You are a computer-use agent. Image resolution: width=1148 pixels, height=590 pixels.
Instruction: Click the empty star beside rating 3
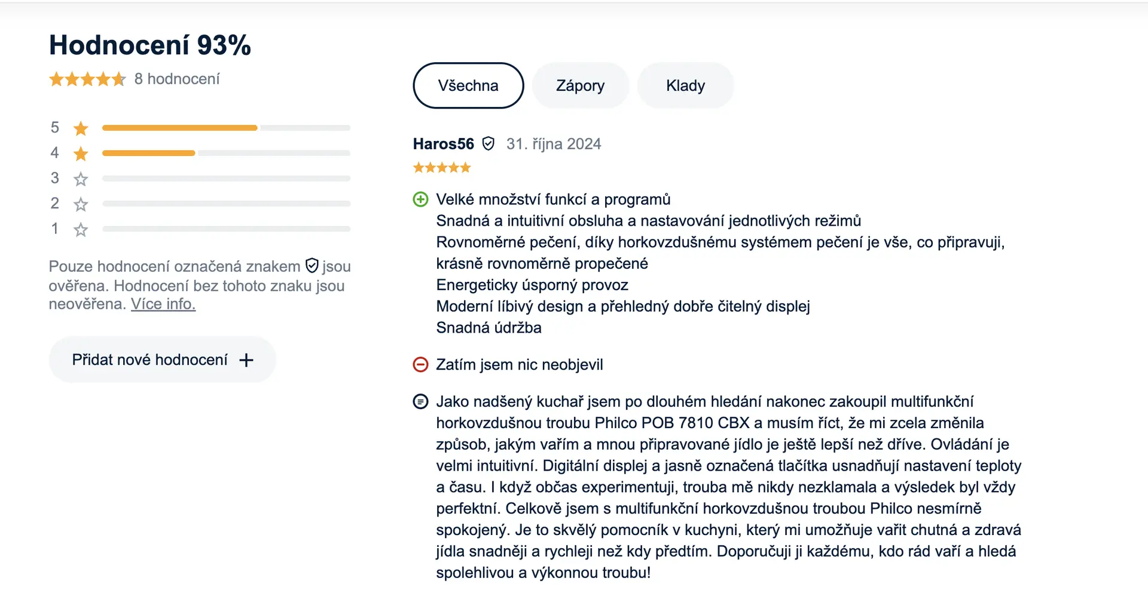pyautogui.click(x=81, y=179)
